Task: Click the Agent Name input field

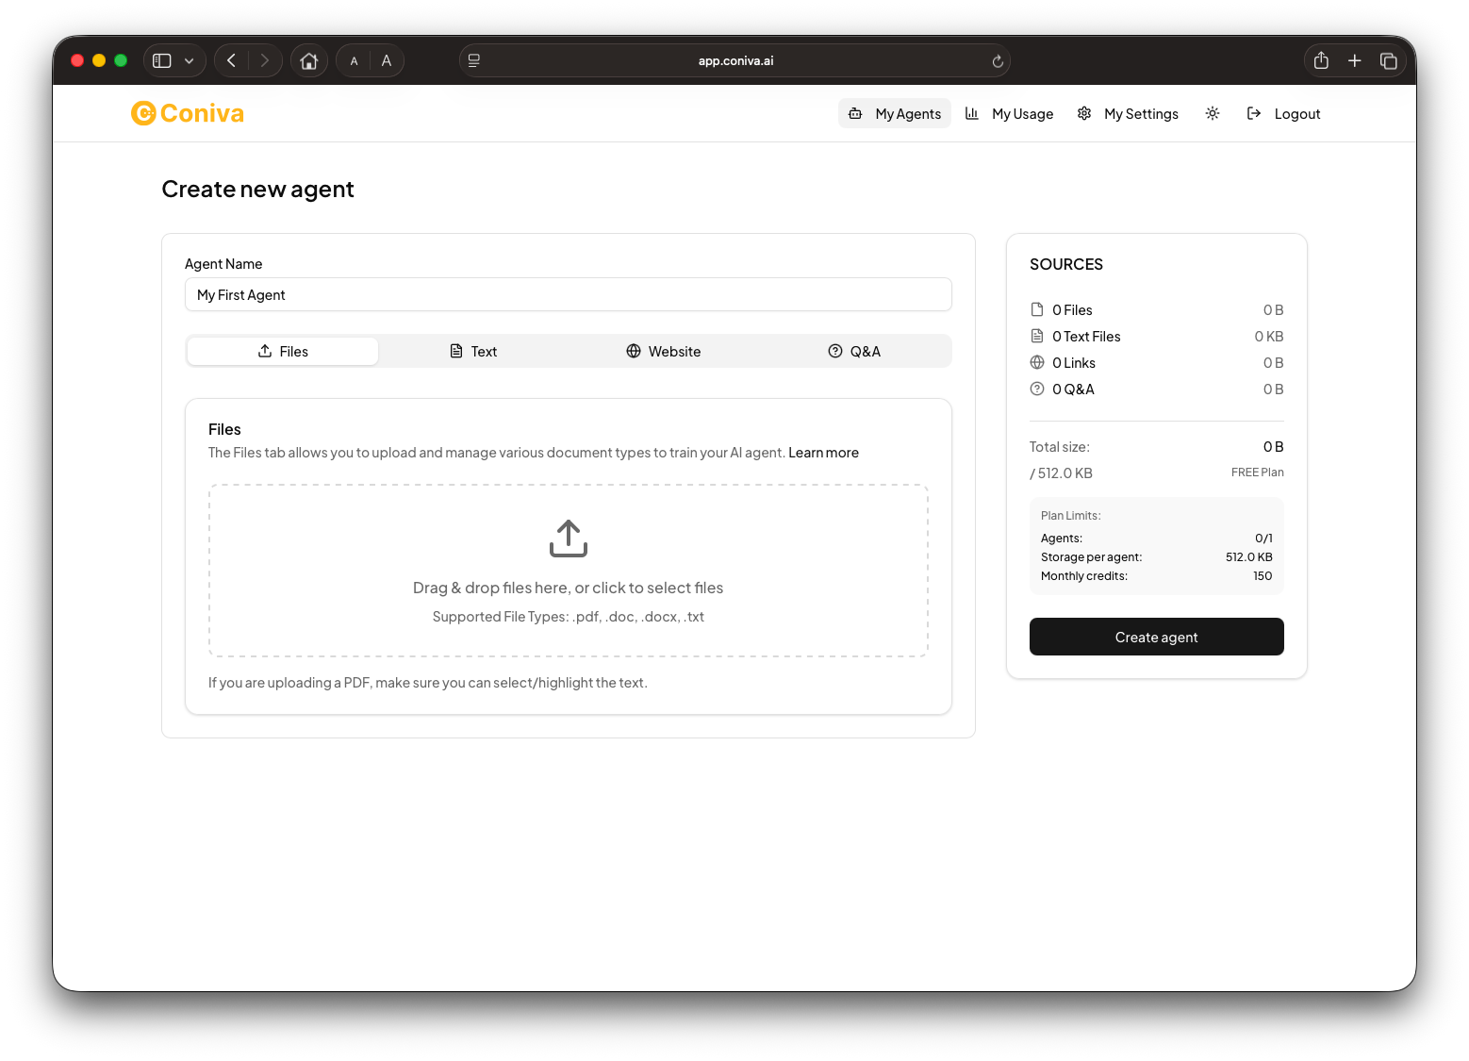Action: point(568,294)
